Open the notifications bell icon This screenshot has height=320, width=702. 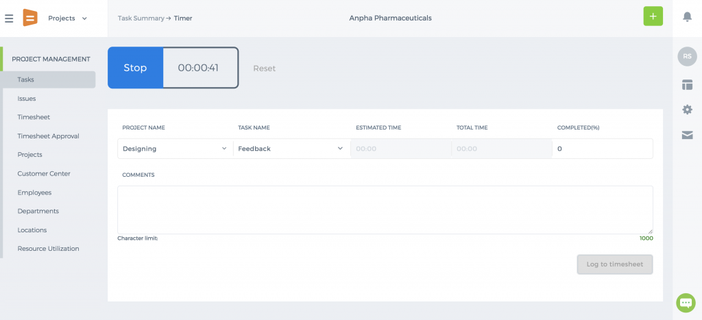687,17
